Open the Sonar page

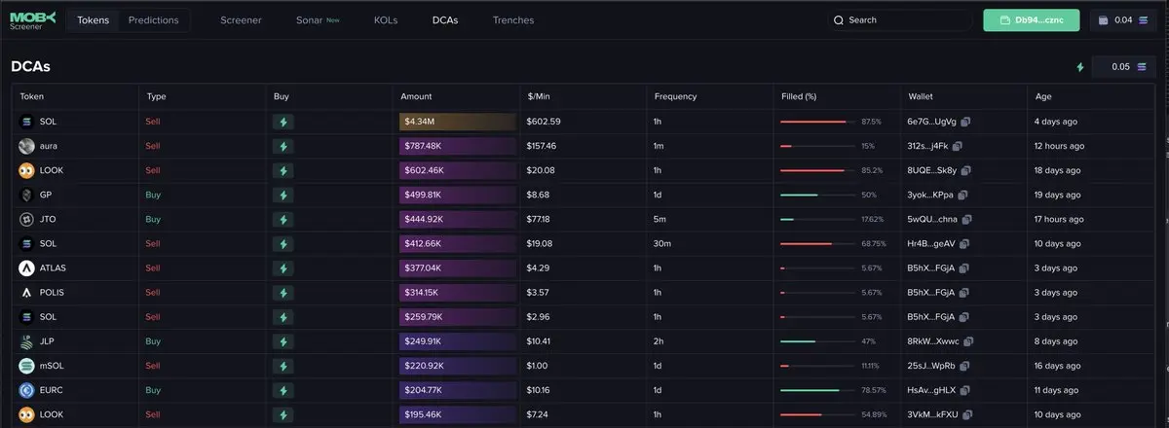pyautogui.click(x=318, y=19)
